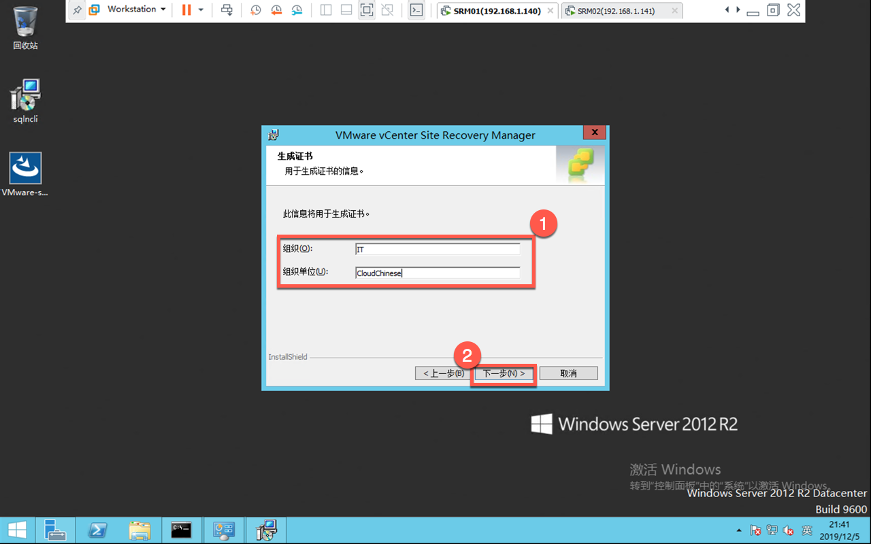This screenshot has height=544, width=871.
Task: Select the installer setup taskbar item
Action: point(266,530)
